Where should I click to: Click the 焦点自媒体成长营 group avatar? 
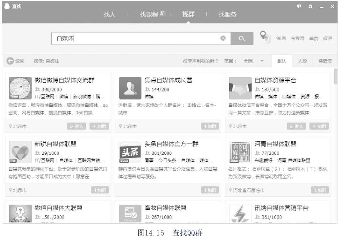pyautogui.click(x=130, y=88)
